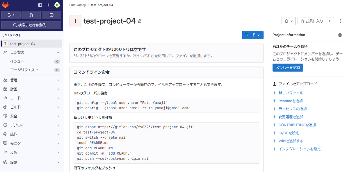Open merge requests shortcut icon
The image size is (349, 172).
pos(31,15)
